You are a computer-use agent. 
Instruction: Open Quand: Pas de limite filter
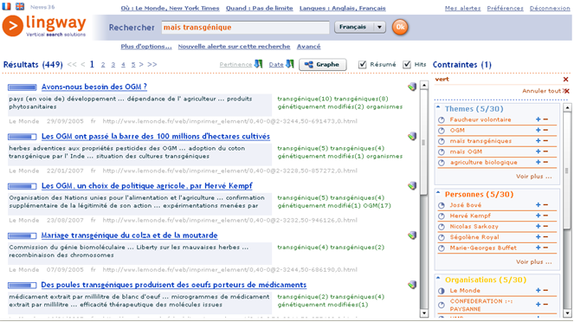pos(259,8)
